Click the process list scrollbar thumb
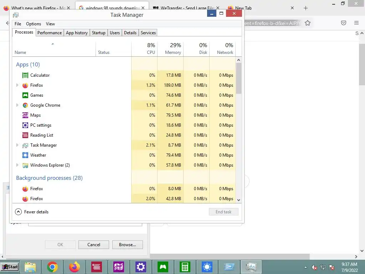 [x=238, y=78]
